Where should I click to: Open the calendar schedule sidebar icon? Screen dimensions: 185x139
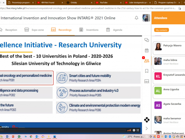[147, 50]
